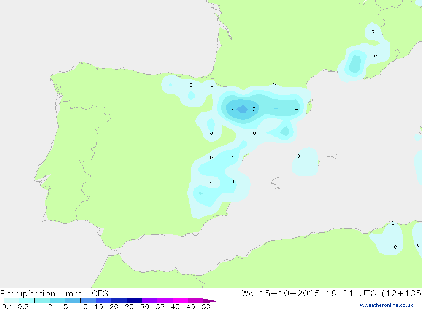Click the legend label "5"
Screen dimensions: 422x309
(65, 306)
